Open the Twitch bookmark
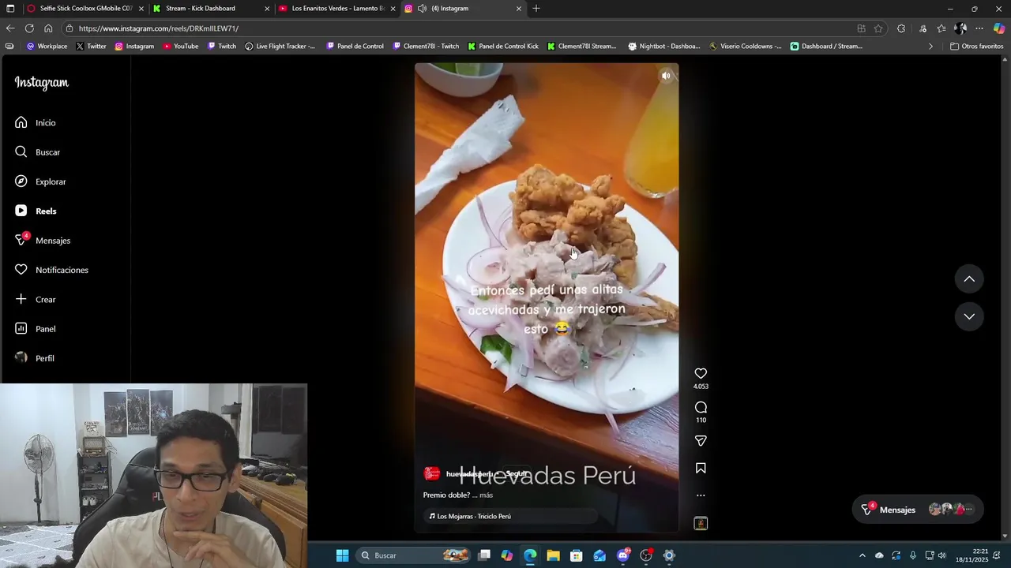 pos(221,47)
